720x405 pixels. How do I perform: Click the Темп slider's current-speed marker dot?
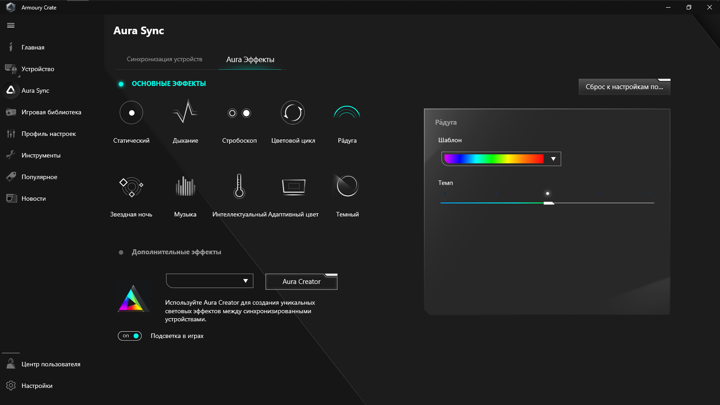point(548,193)
